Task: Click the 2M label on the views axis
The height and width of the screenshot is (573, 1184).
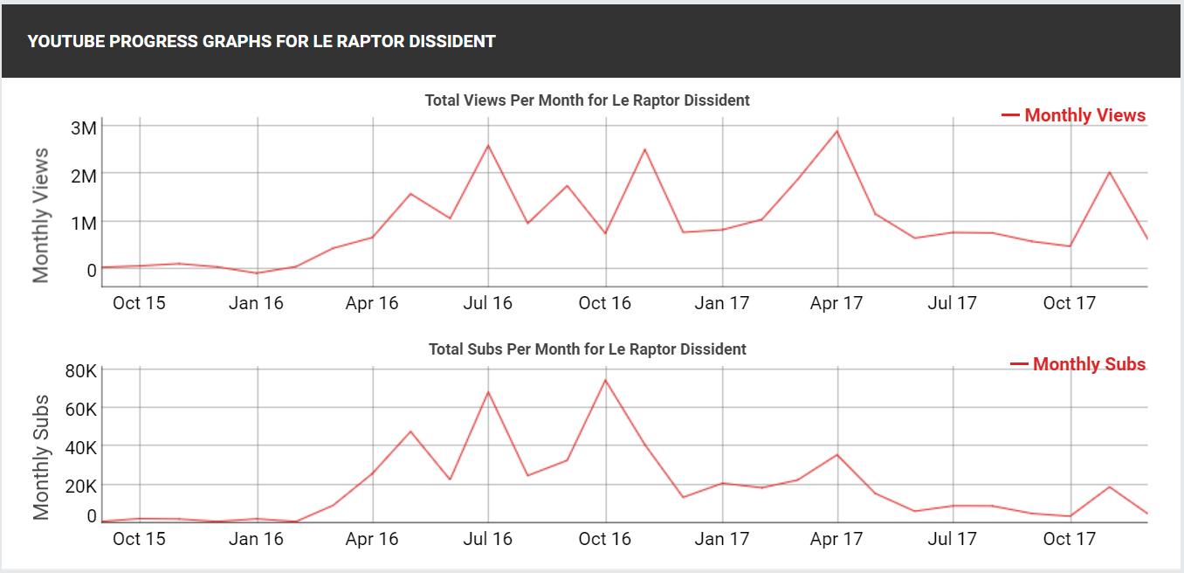Action: point(84,175)
